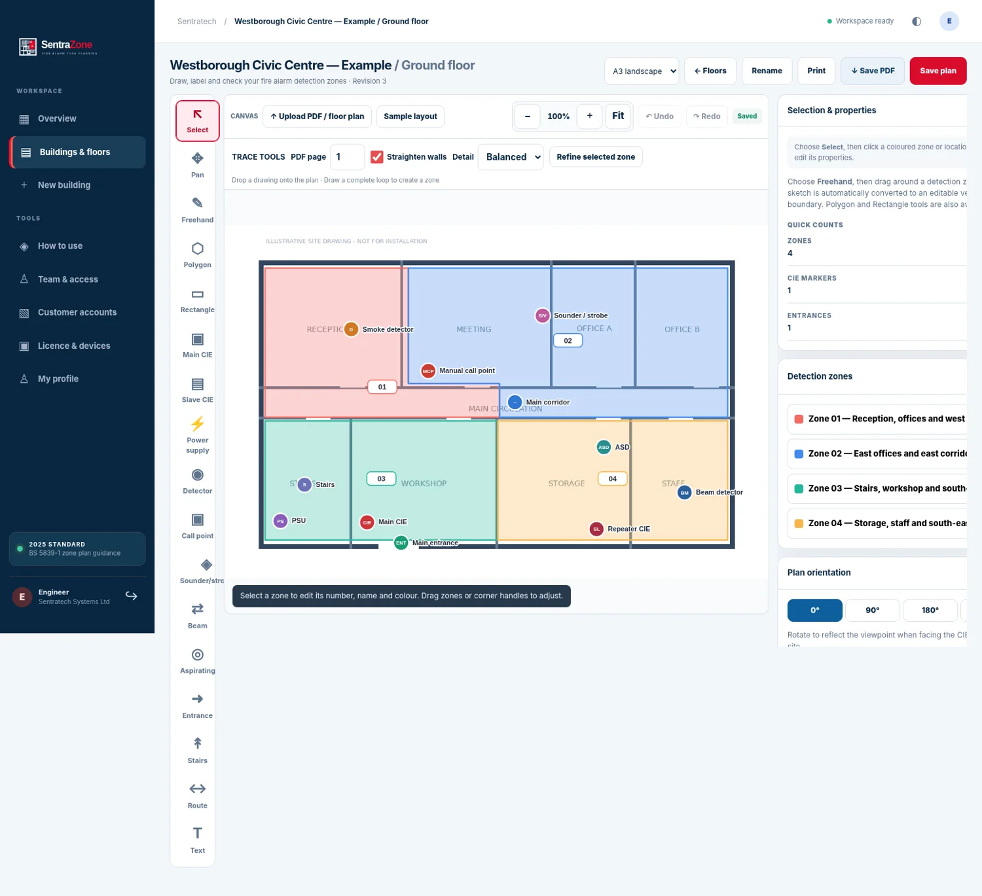The width and height of the screenshot is (982, 896).
Task: Pick the Call point tool
Action: click(x=197, y=526)
